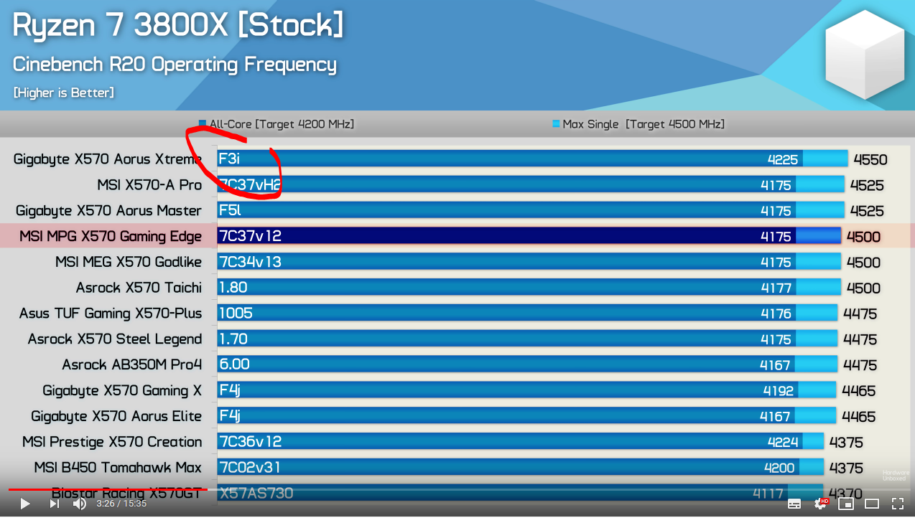Open the HD settings gear
The width and height of the screenshot is (915, 518).
[x=820, y=504]
